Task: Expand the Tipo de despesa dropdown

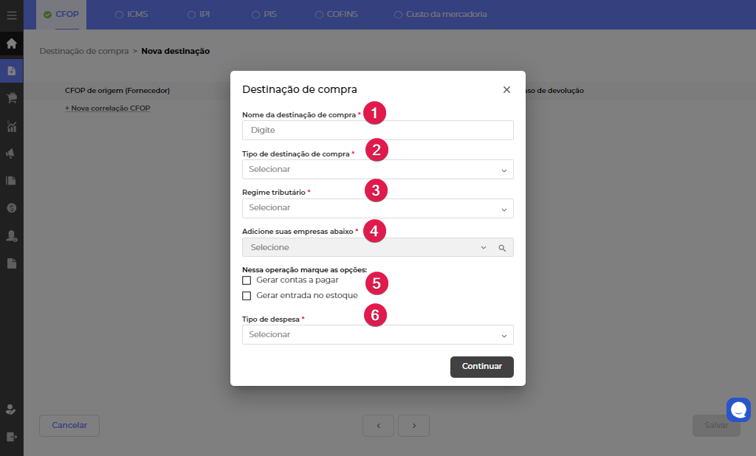Action: coord(377,335)
